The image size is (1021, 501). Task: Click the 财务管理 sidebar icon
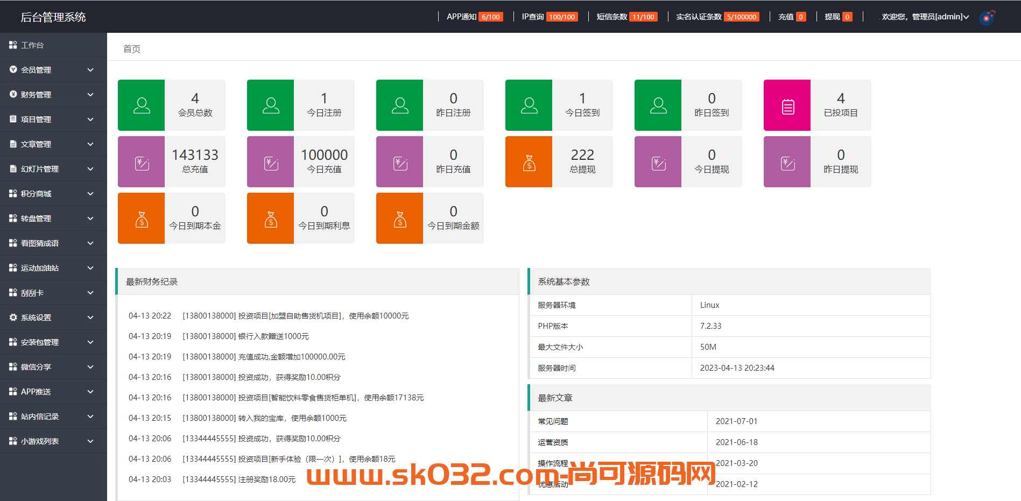coord(13,95)
